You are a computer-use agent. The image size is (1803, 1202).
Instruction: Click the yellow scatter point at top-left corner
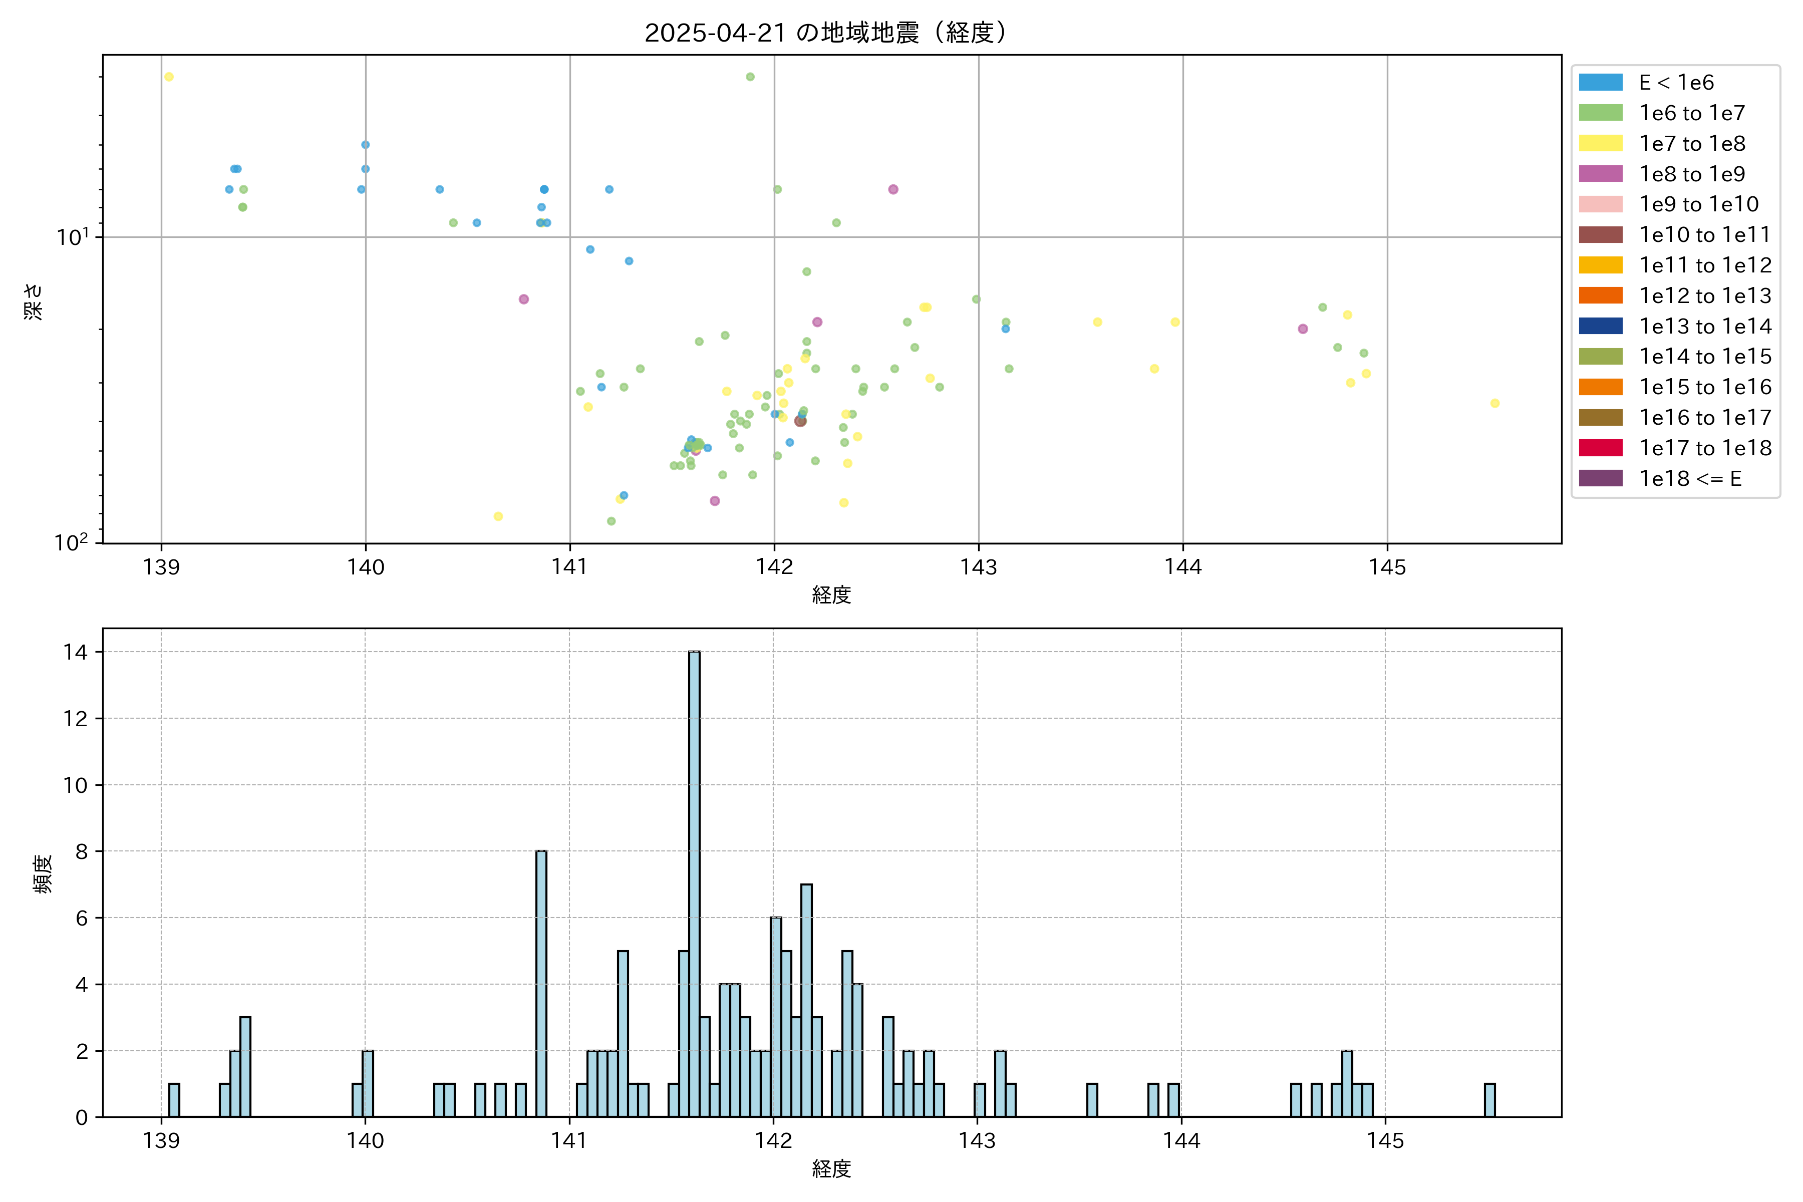coord(169,77)
